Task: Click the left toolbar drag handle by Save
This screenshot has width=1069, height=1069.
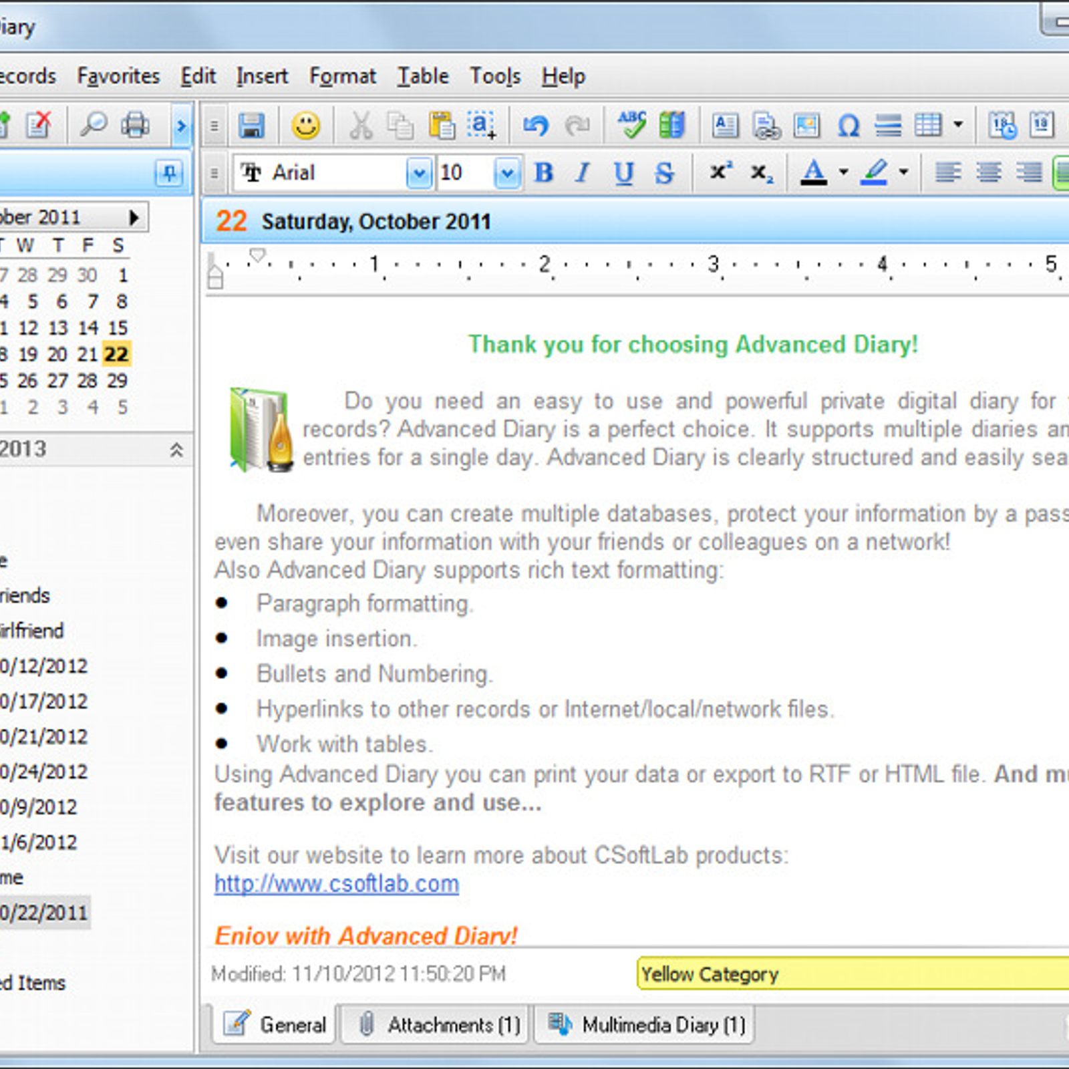Action: click(x=214, y=125)
